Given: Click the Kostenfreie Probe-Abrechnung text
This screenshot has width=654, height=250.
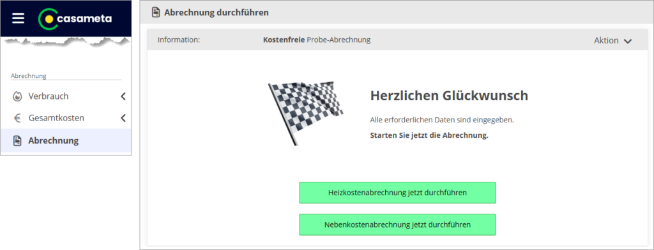Looking at the screenshot, I should [317, 40].
